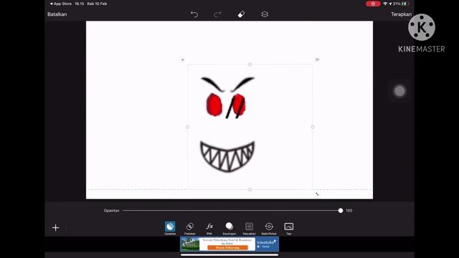This screenshot has height=258, width=459.
Task: Open the Sesuaikan adjust tool
Action: 249,228
